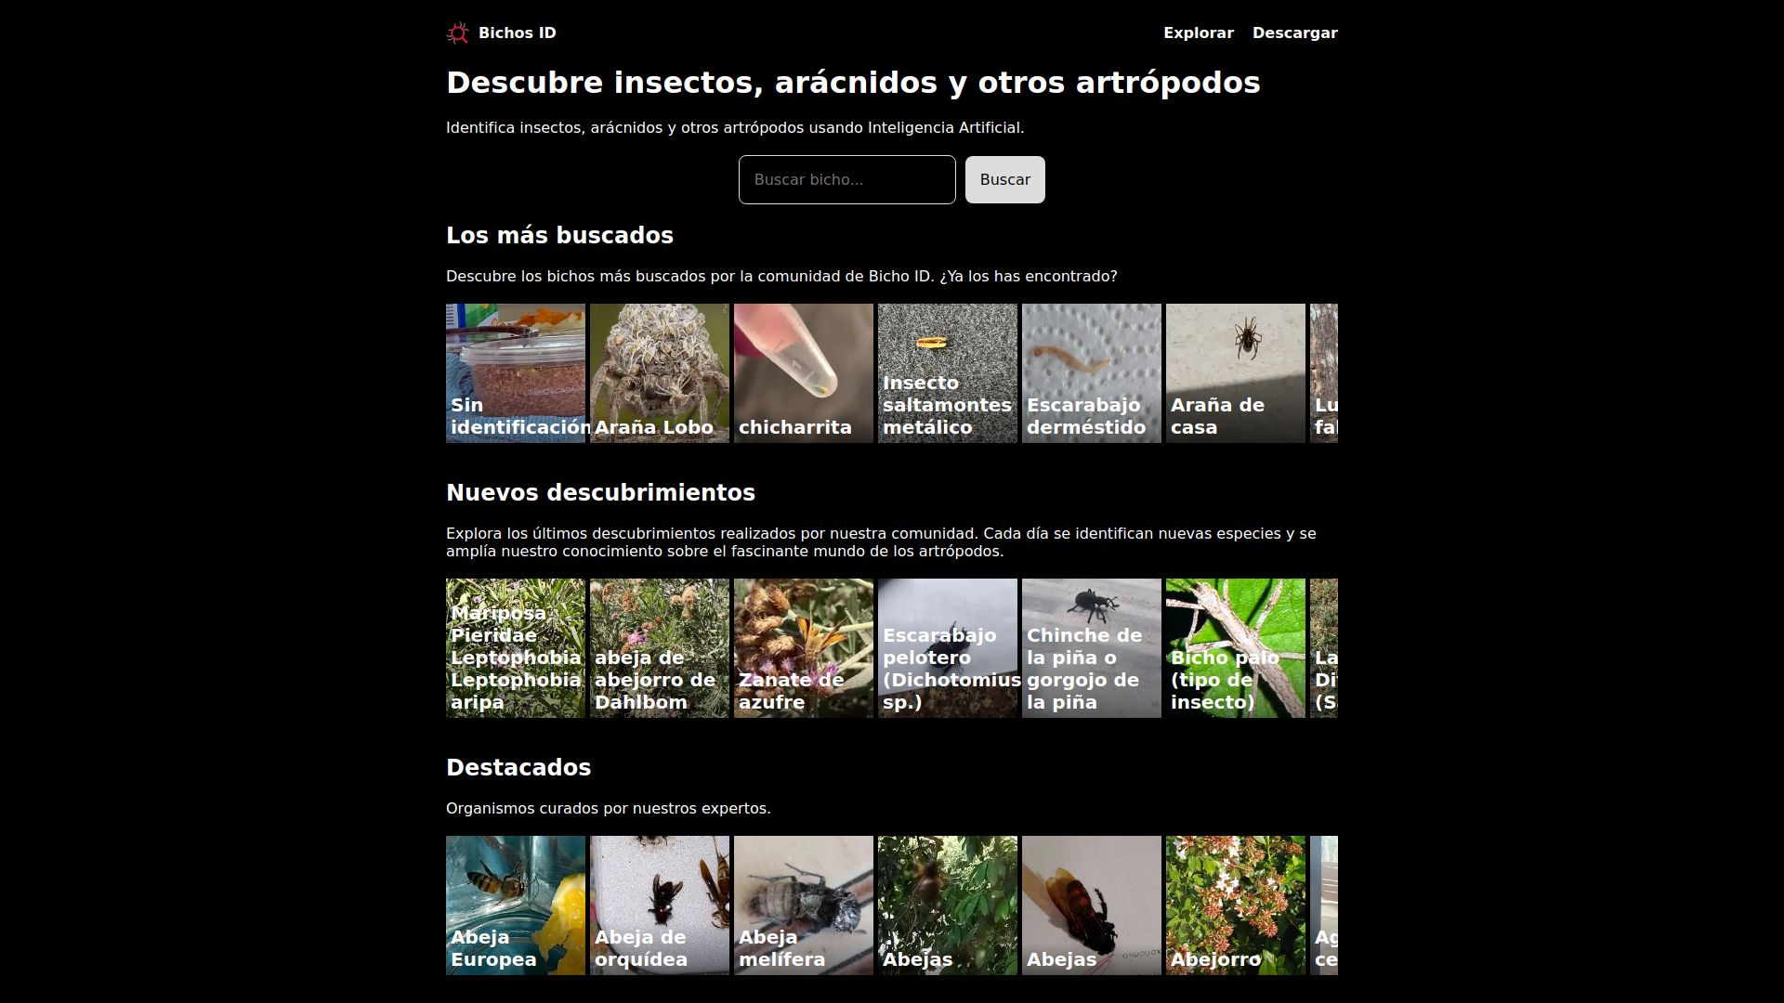Click the Buscar bicho search field
Image resolution: width=1784 pixels, height=1003 pixels.
[x=846, y=179]
